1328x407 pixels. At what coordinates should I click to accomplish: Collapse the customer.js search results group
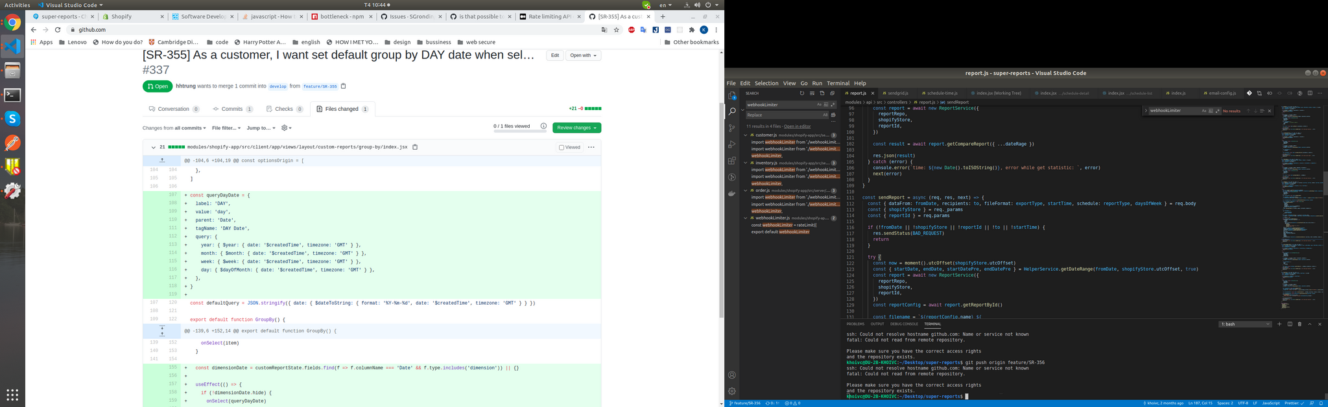click(x=746, y=135)
